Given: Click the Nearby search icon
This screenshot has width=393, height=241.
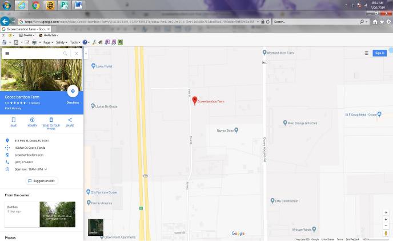Looking at the screenshot, I should [x=32, y=120].
